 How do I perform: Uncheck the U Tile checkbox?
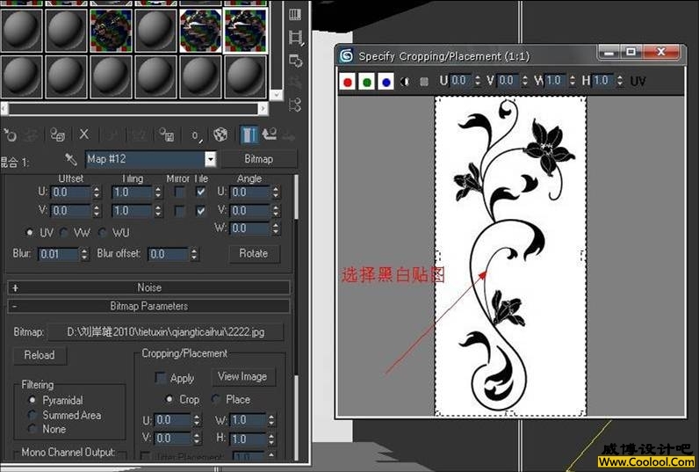tap(201, 192)
